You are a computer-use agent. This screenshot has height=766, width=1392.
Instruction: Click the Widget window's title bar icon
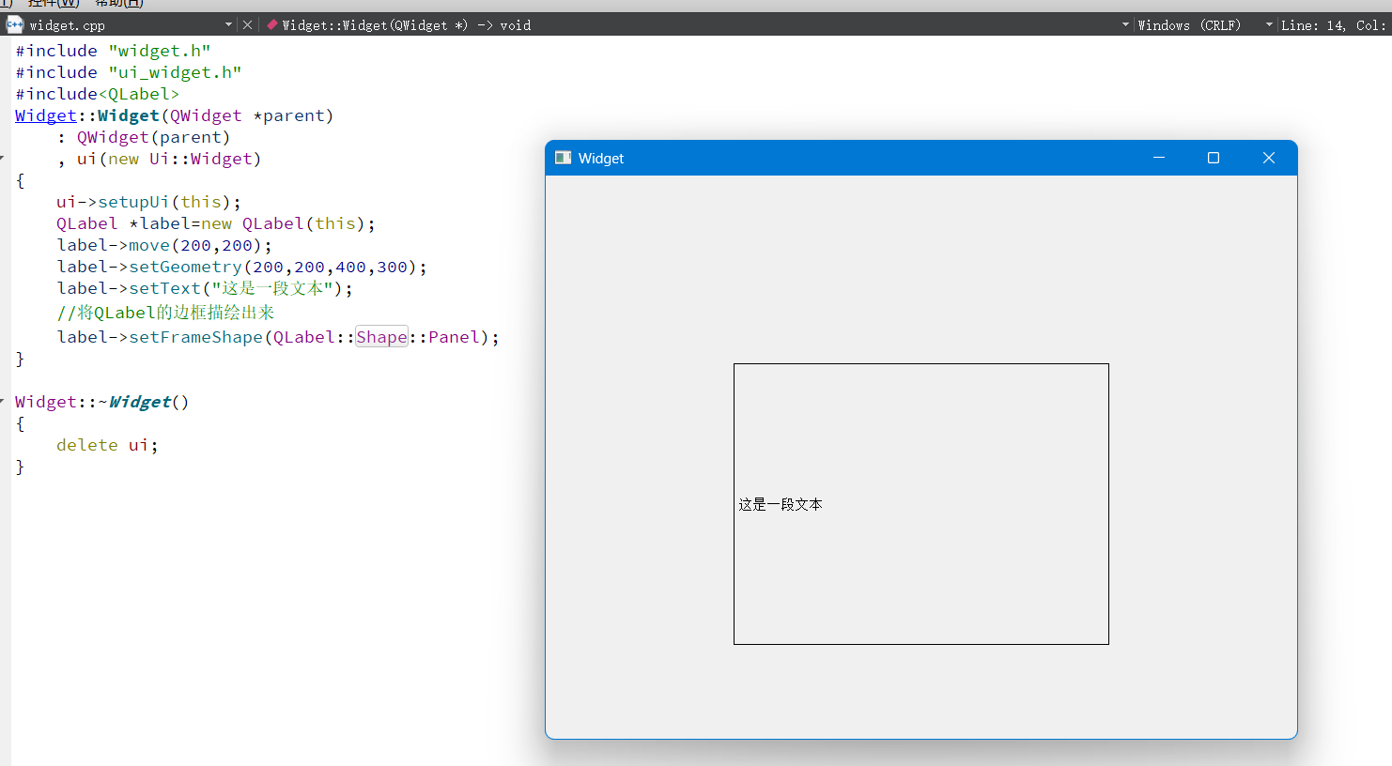564,158
